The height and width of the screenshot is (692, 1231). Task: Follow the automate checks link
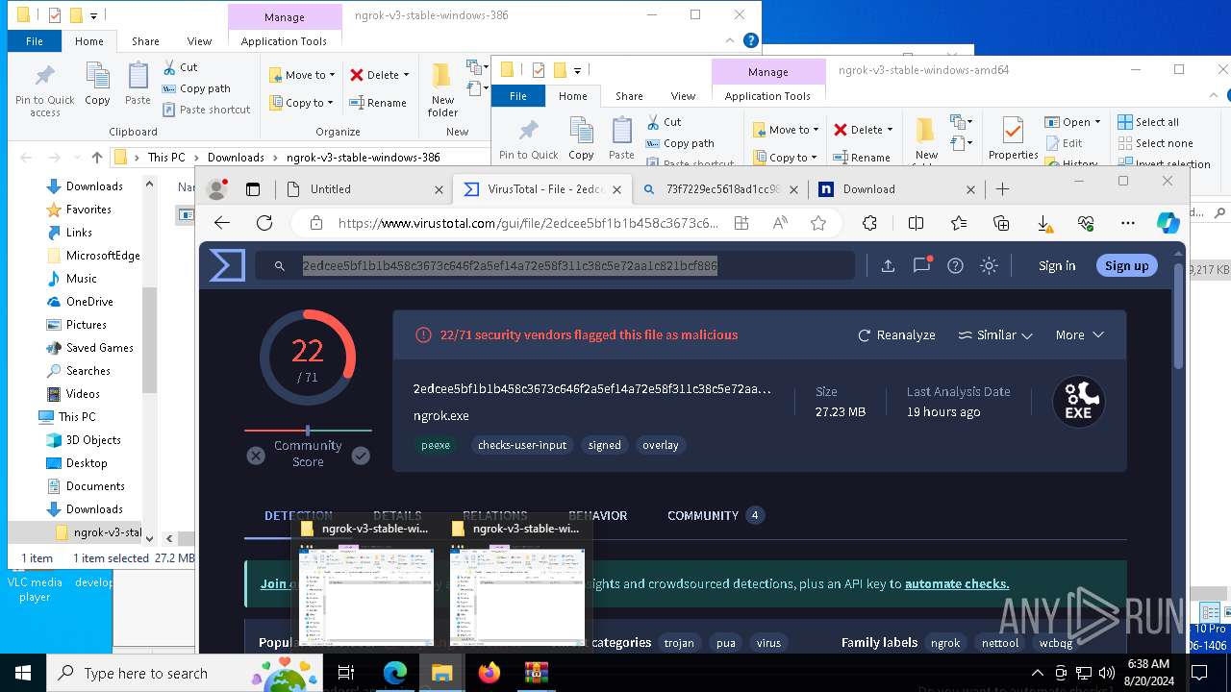point(957,583)
